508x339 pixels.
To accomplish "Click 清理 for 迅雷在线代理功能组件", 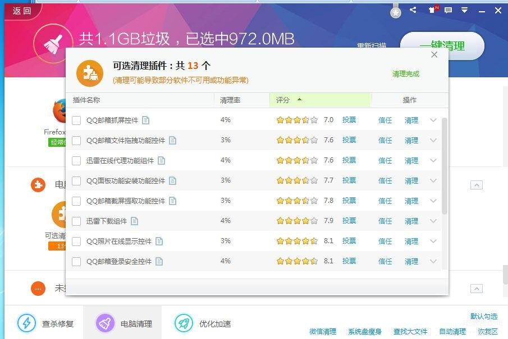I will tap(411, 160).
